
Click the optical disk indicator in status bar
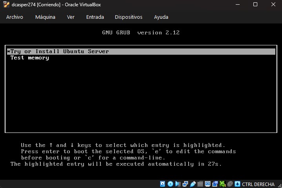point(170,184)
